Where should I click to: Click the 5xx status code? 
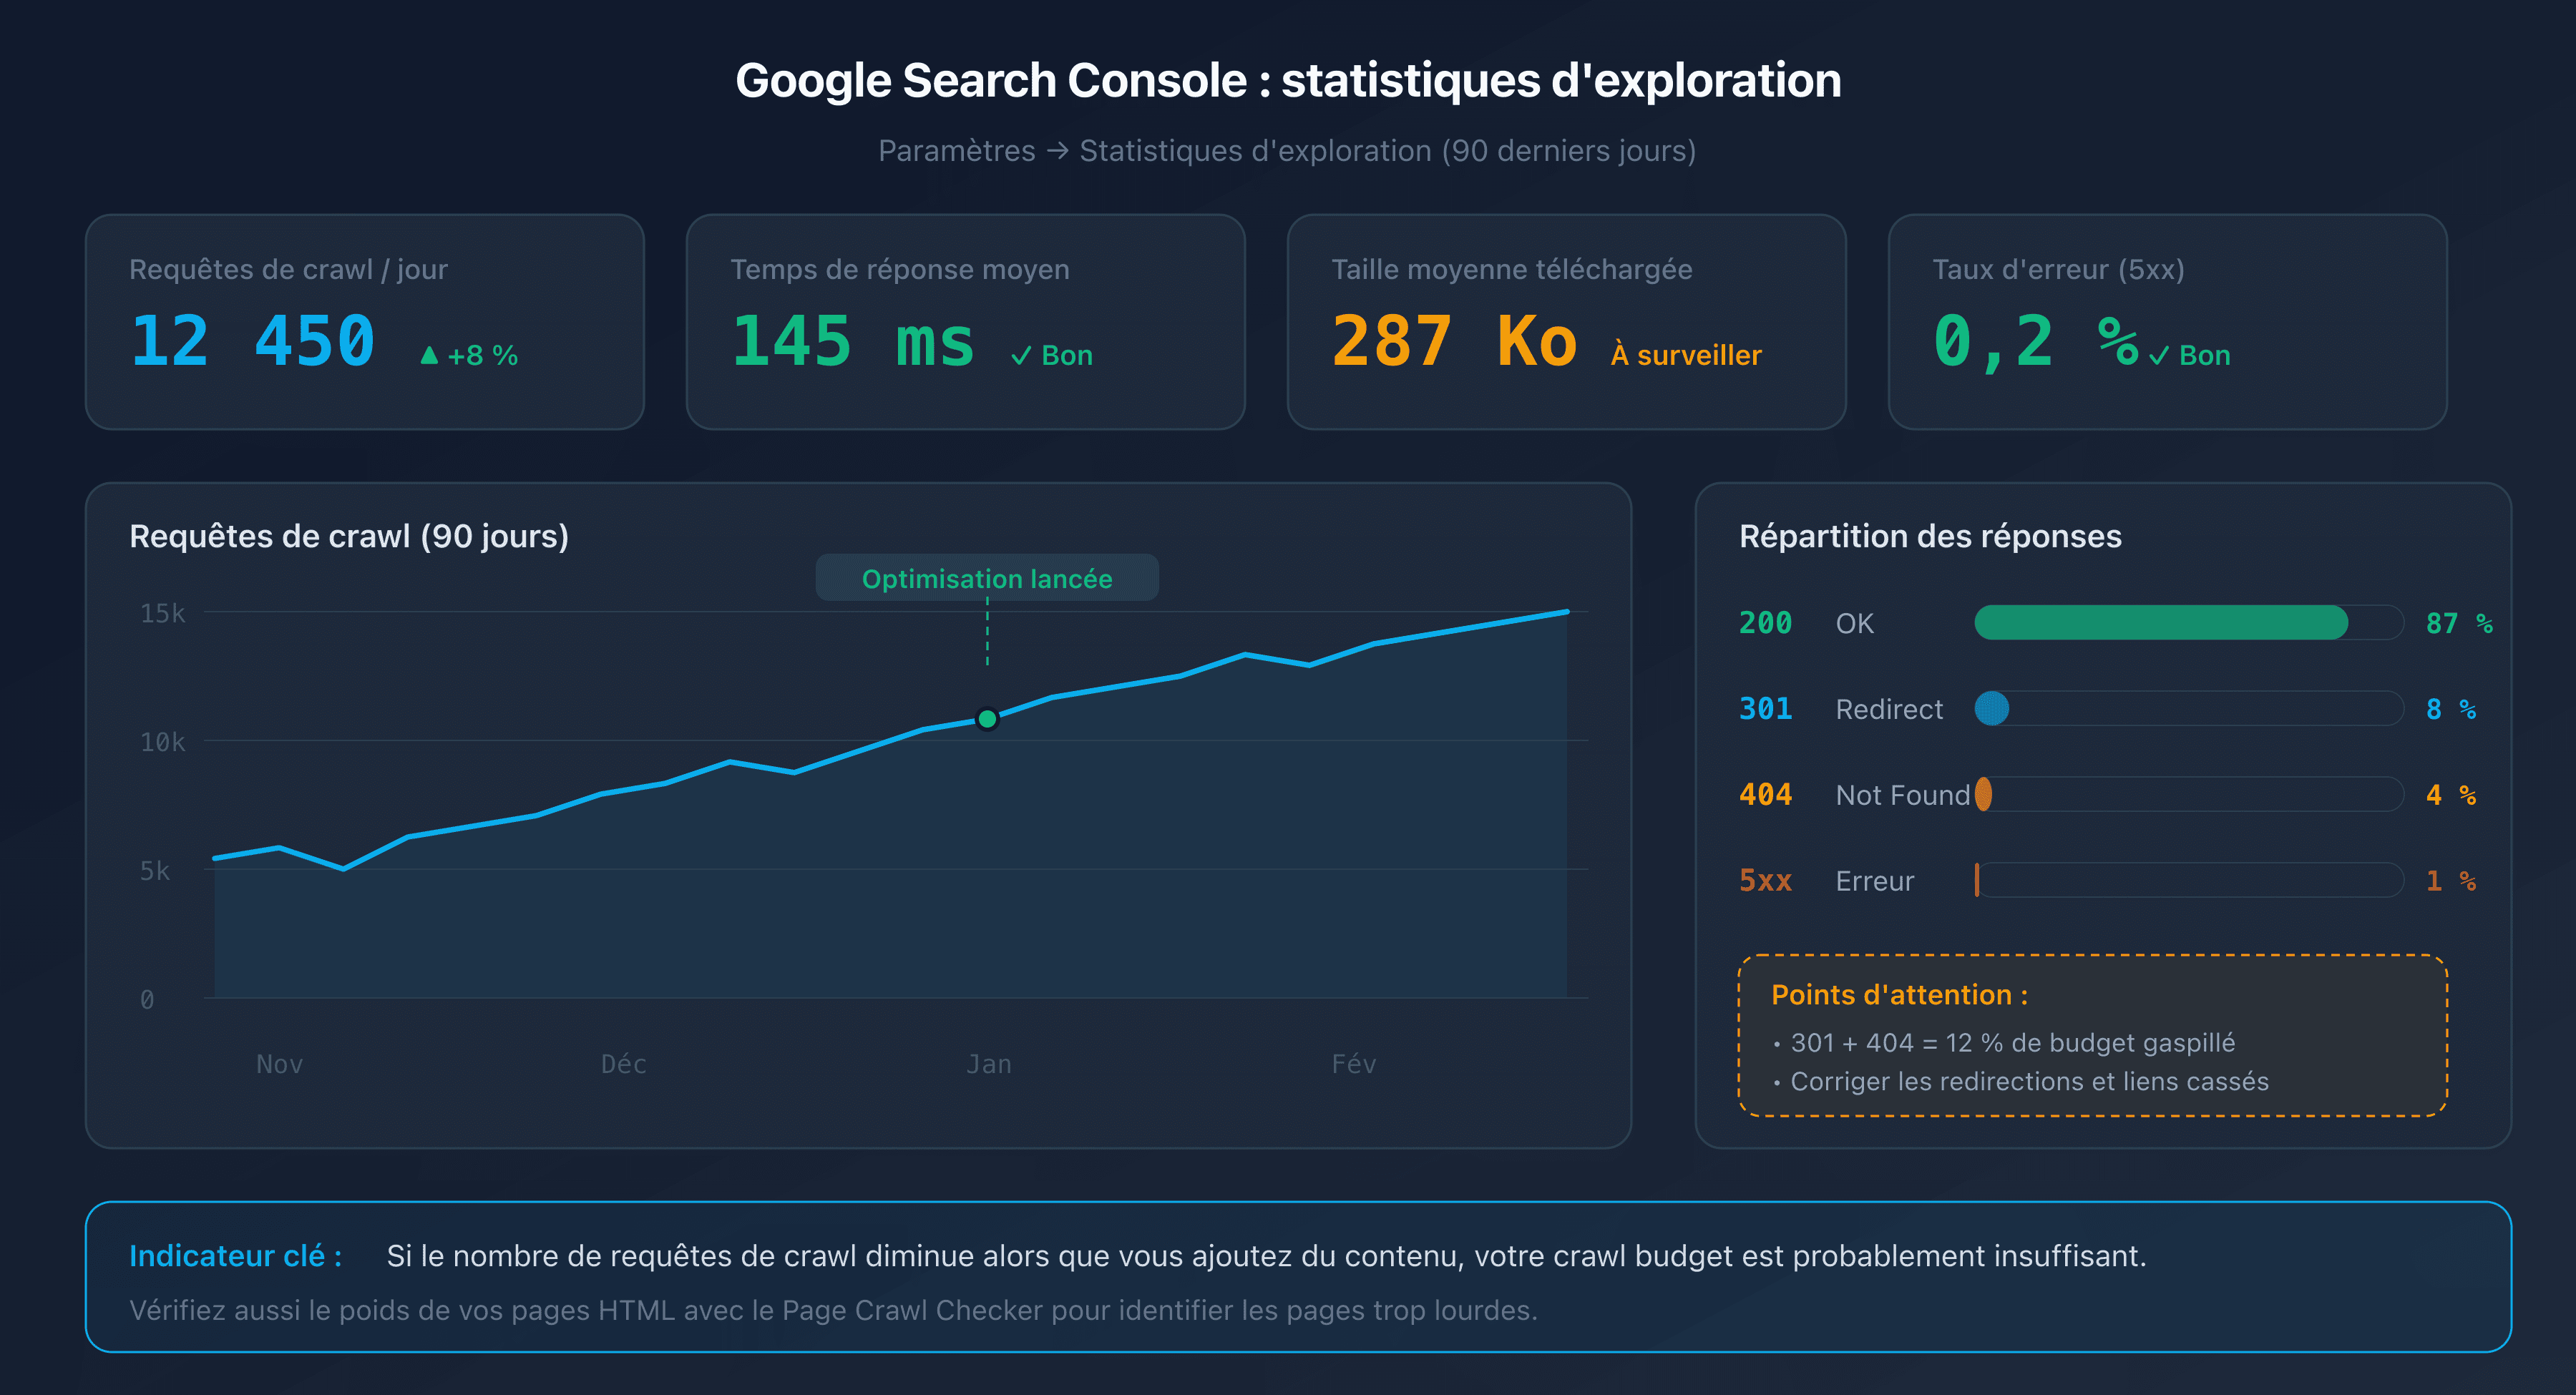[x=1765, y=881]
